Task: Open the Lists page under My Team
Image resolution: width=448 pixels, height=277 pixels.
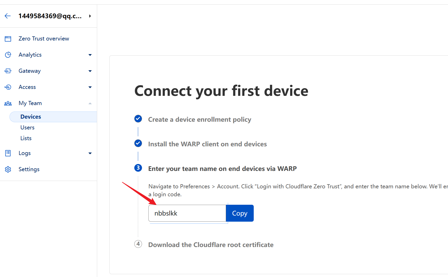Action: pyautogui.click(x=26, y=138)
